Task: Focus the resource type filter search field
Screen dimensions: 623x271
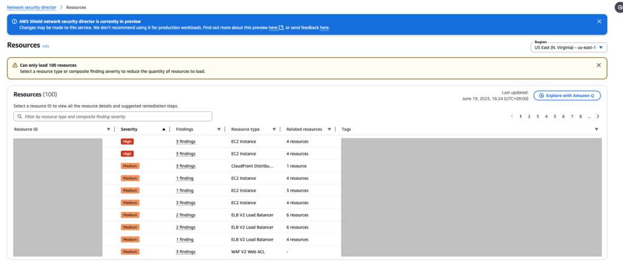Action: click(113, 116)
